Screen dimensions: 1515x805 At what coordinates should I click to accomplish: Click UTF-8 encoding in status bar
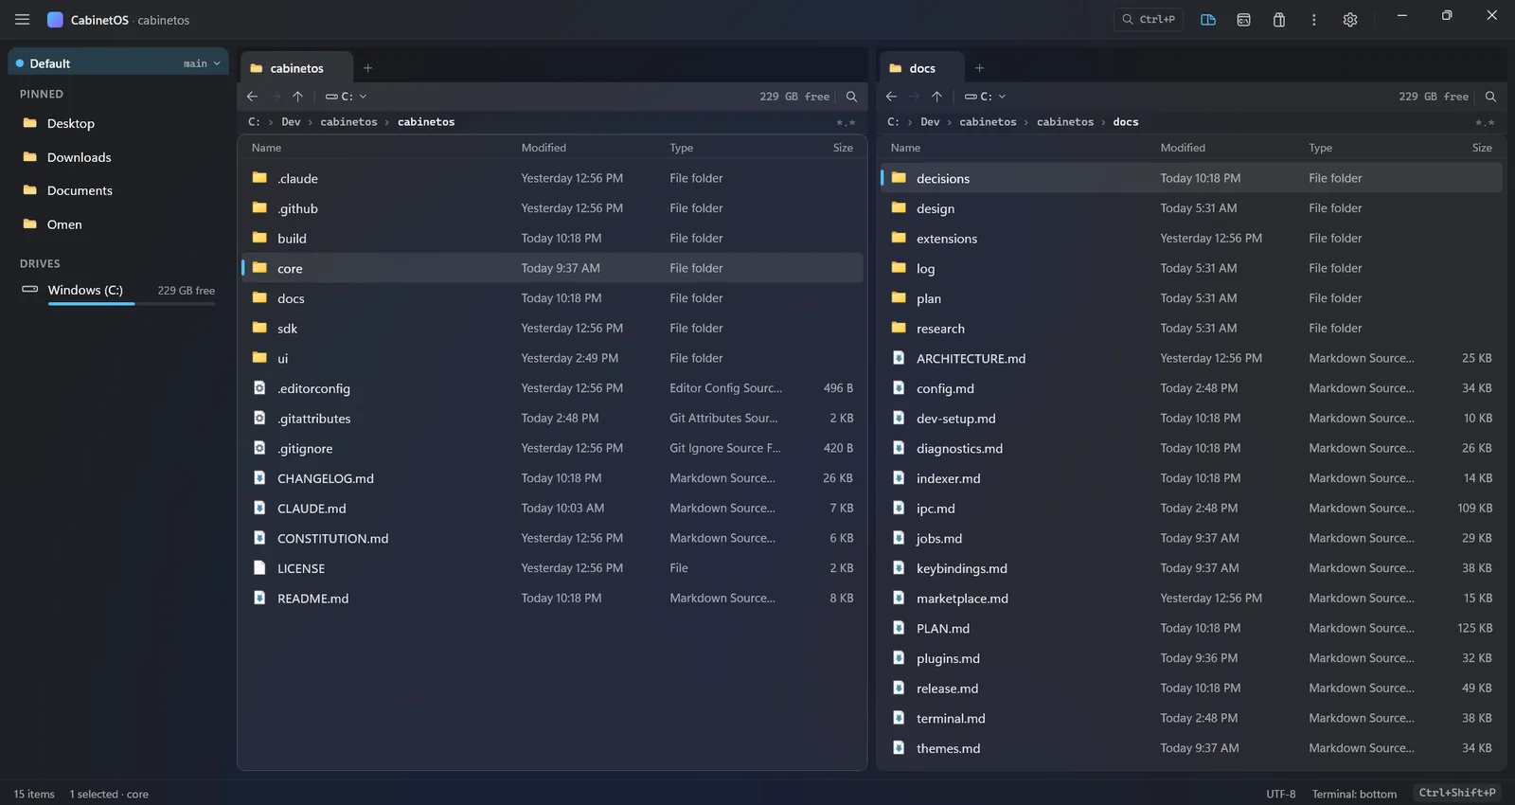pyautogui.click(x=1280, y=794)
